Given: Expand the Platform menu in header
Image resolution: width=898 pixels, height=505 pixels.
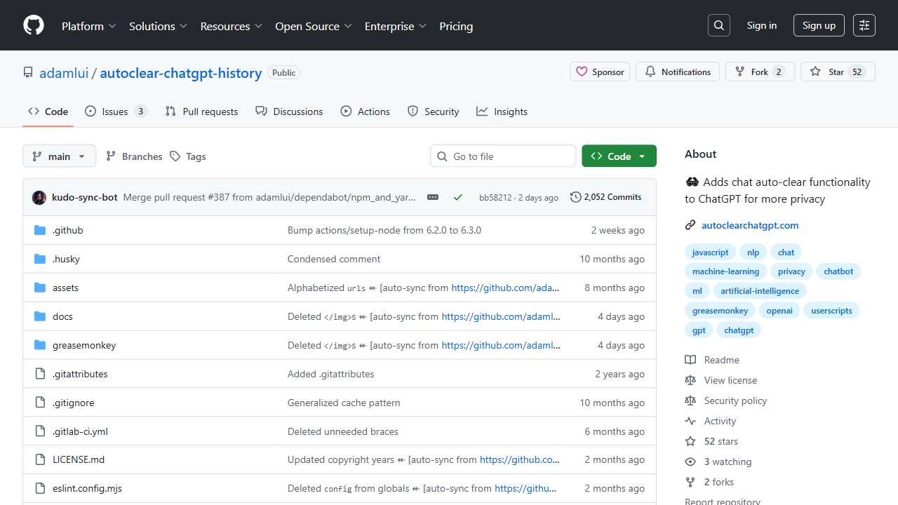Looking at the screenshot, I should (88, 26).
